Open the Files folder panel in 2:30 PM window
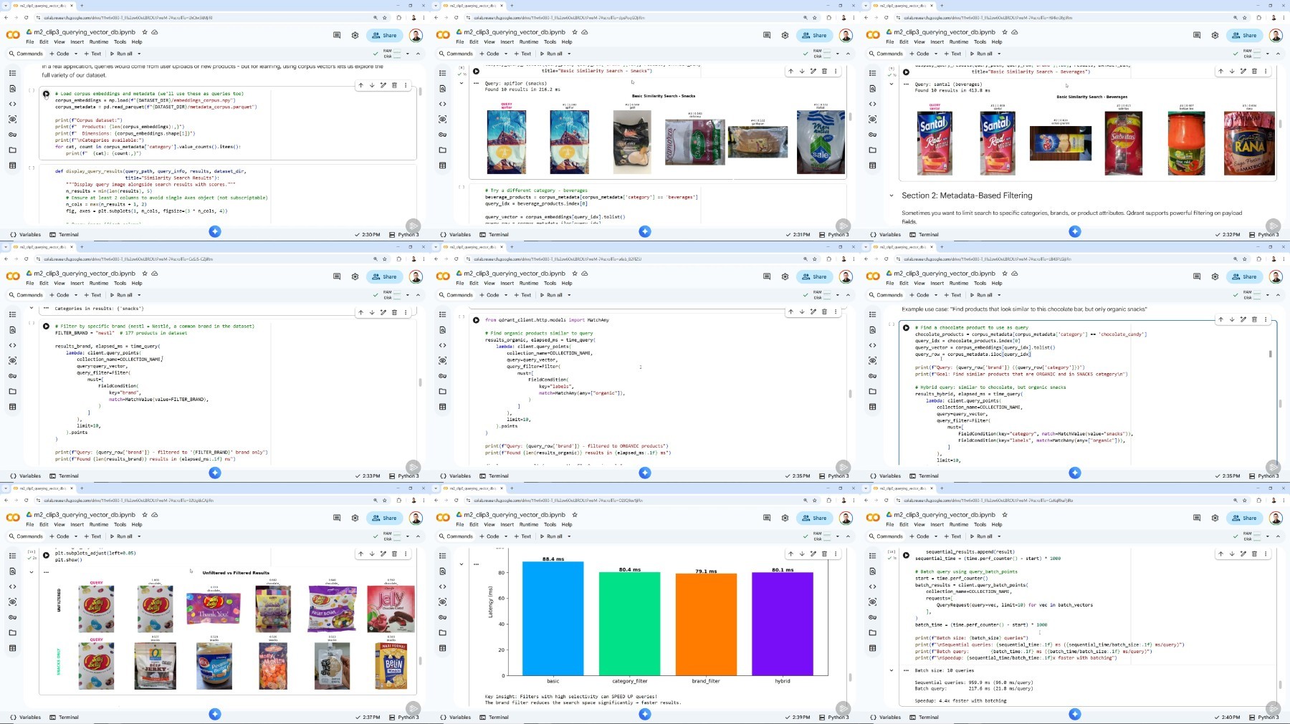Viewport: 1290px width, 724px height. click(12, 150)
